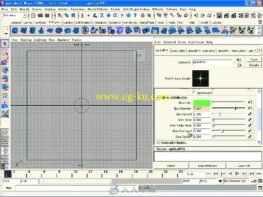This screenshot has width=263, height=197.
Task: Click the map button next to Glow Noise
Action: [250, 120]
